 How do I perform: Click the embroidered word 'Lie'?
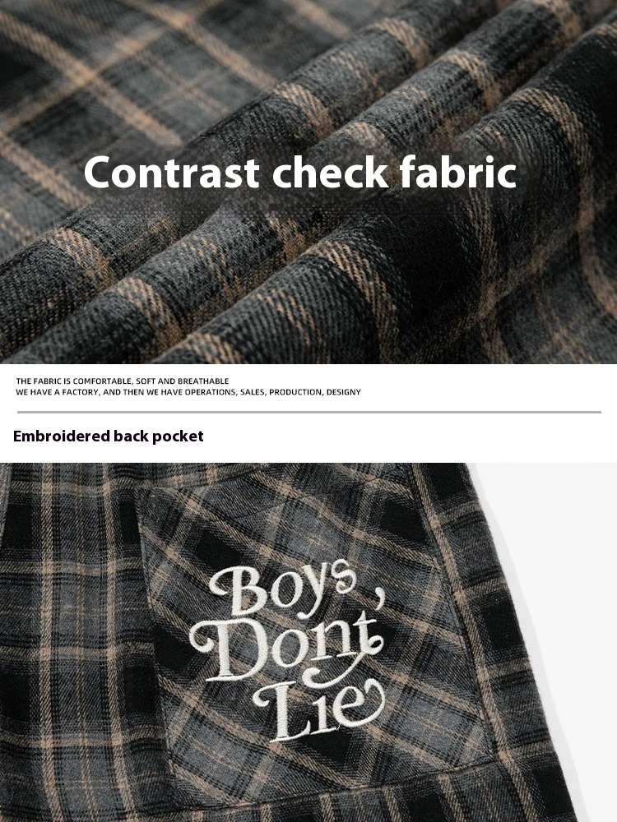click(x=319, y=709)
